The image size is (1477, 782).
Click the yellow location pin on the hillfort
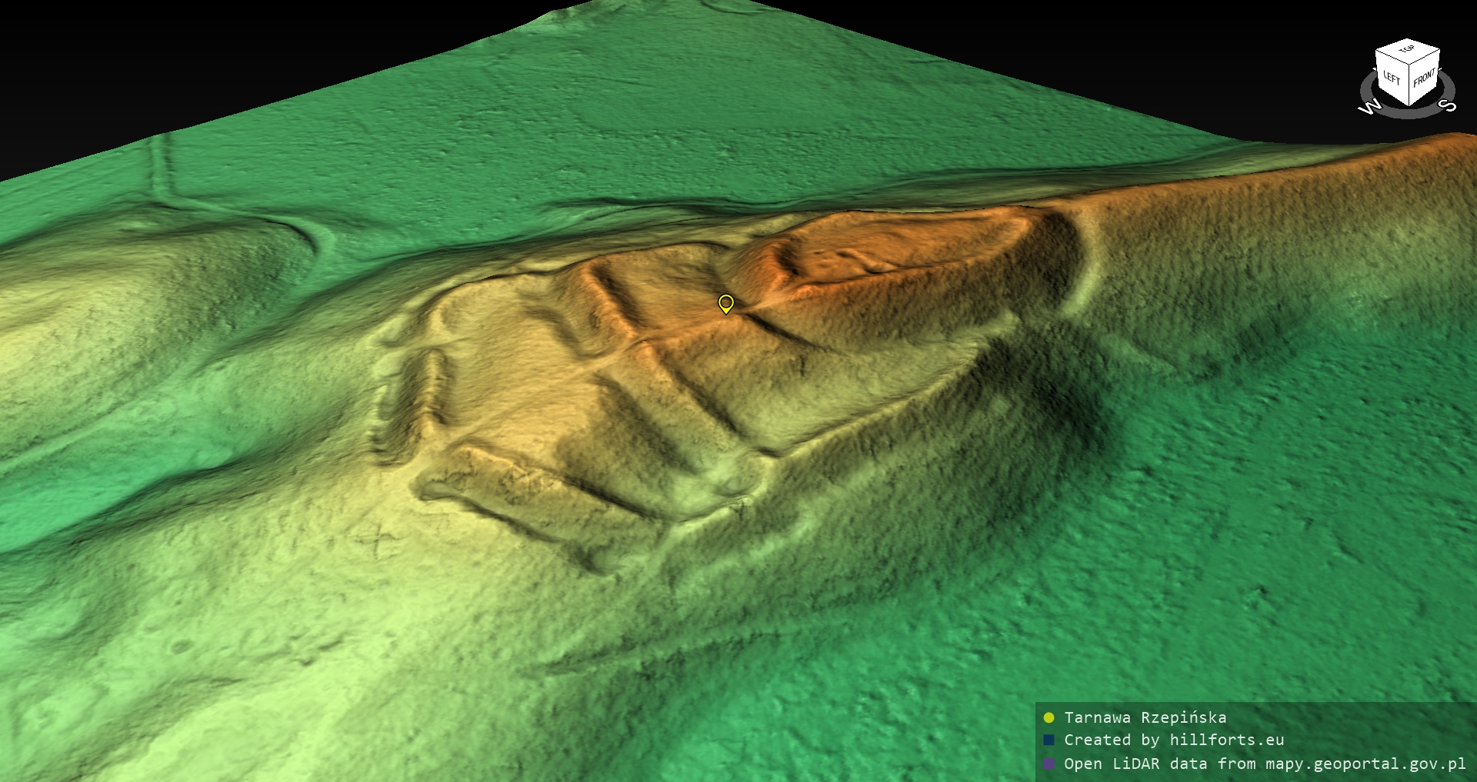725,303
